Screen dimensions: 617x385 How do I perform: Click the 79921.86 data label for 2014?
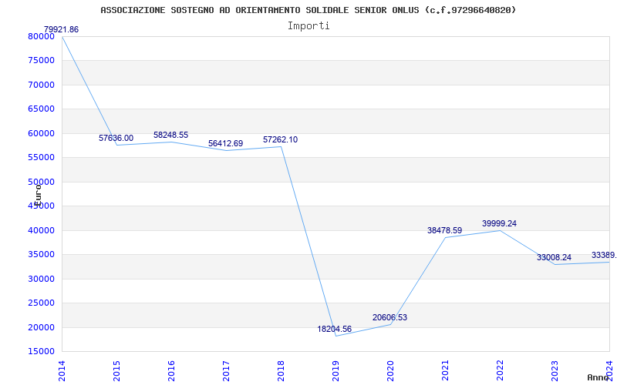(x=61, y=29)
